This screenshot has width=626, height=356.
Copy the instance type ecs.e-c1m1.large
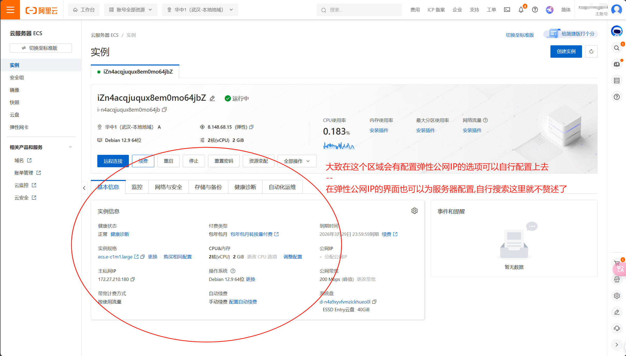142,257
